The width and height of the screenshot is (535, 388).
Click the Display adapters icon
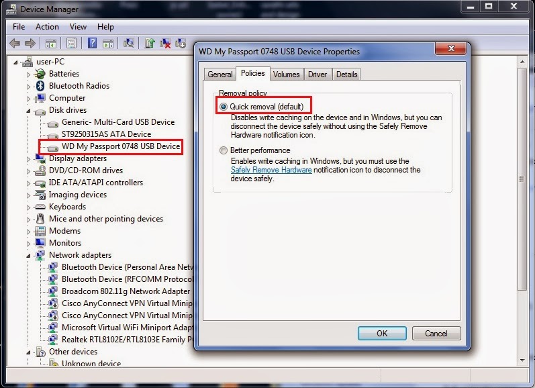point(40,158)
